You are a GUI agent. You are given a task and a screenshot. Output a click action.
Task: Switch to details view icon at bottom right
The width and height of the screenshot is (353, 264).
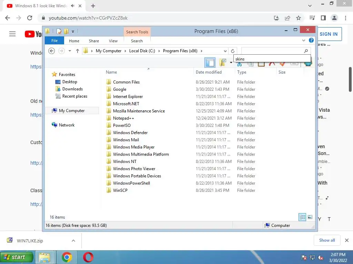pos(302,217)
